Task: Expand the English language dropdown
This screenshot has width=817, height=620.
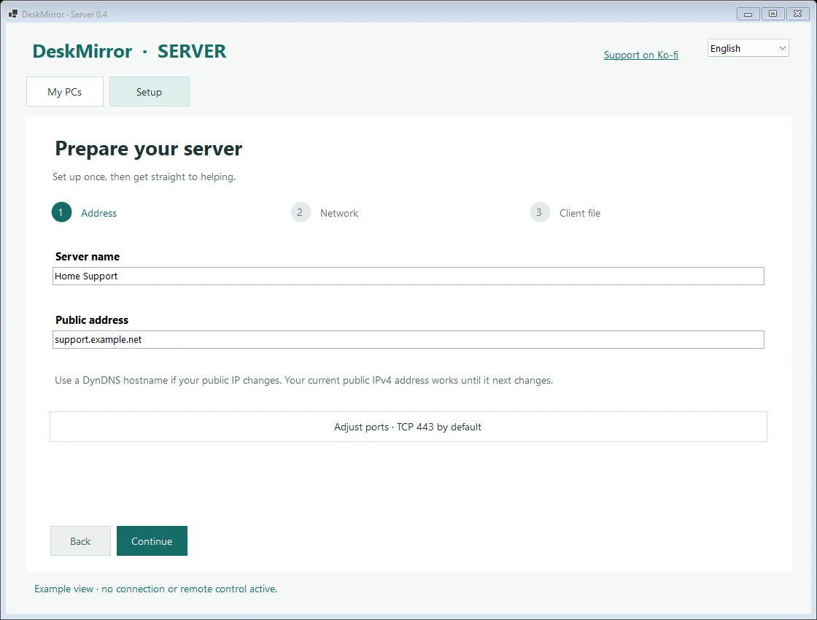Action: pyautogui.click(x=748, y=48)
